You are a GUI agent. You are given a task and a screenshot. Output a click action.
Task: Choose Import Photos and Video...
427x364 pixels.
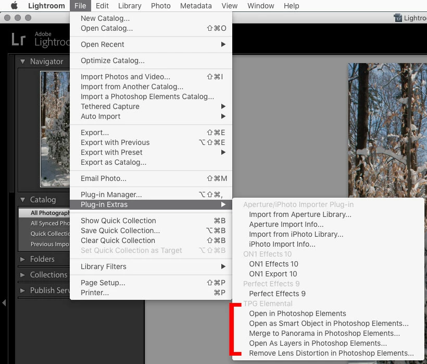click(x=151, y=77)
